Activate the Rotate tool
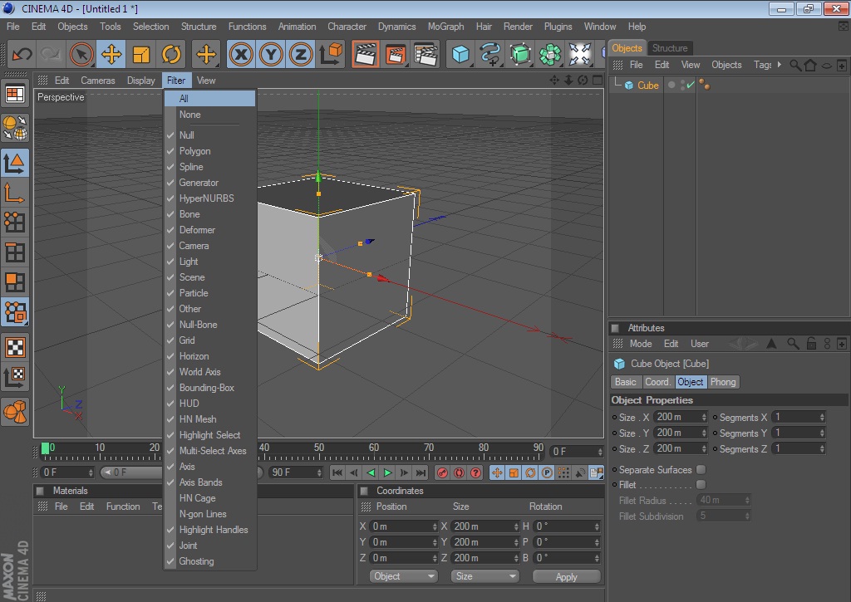This screenshot has width=851, height=602. tap(171, 54)
